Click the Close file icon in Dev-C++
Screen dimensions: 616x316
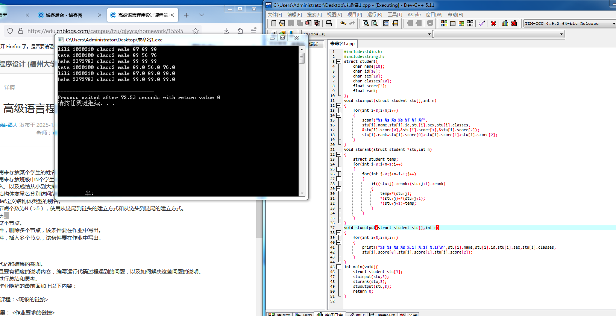pos(308,23)
